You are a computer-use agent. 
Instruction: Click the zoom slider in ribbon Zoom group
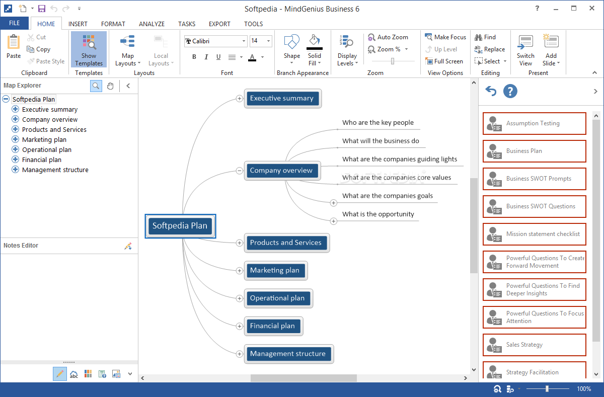[x=392, y=61]
